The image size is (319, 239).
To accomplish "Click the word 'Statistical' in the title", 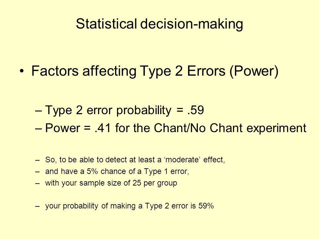I will point(106,24).
